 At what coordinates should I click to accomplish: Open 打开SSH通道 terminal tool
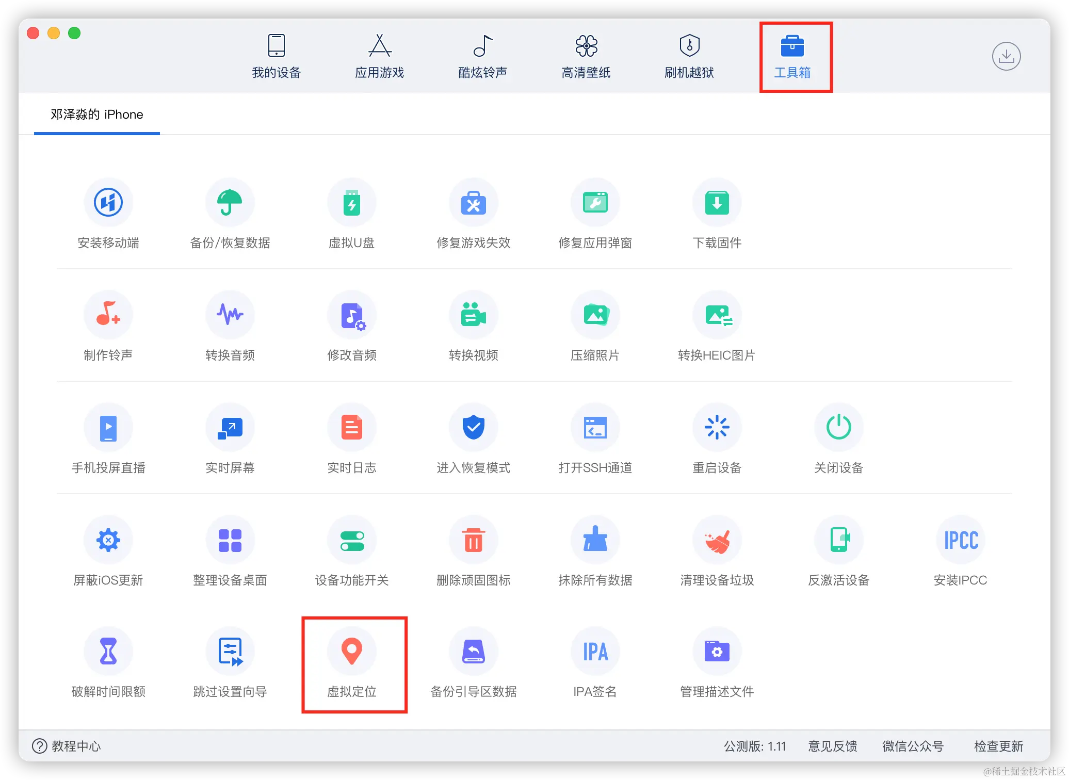pos(595,428)
